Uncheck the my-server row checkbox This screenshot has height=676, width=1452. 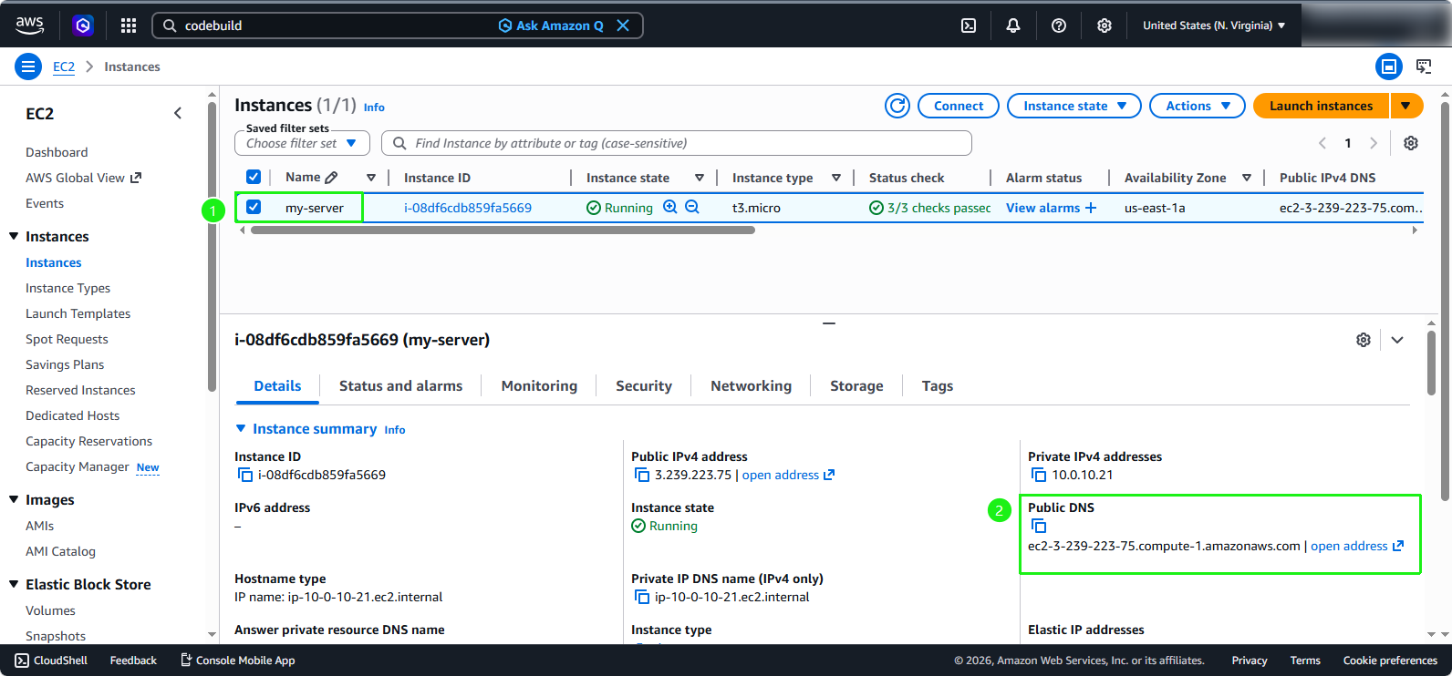click(x=254, y=207)
